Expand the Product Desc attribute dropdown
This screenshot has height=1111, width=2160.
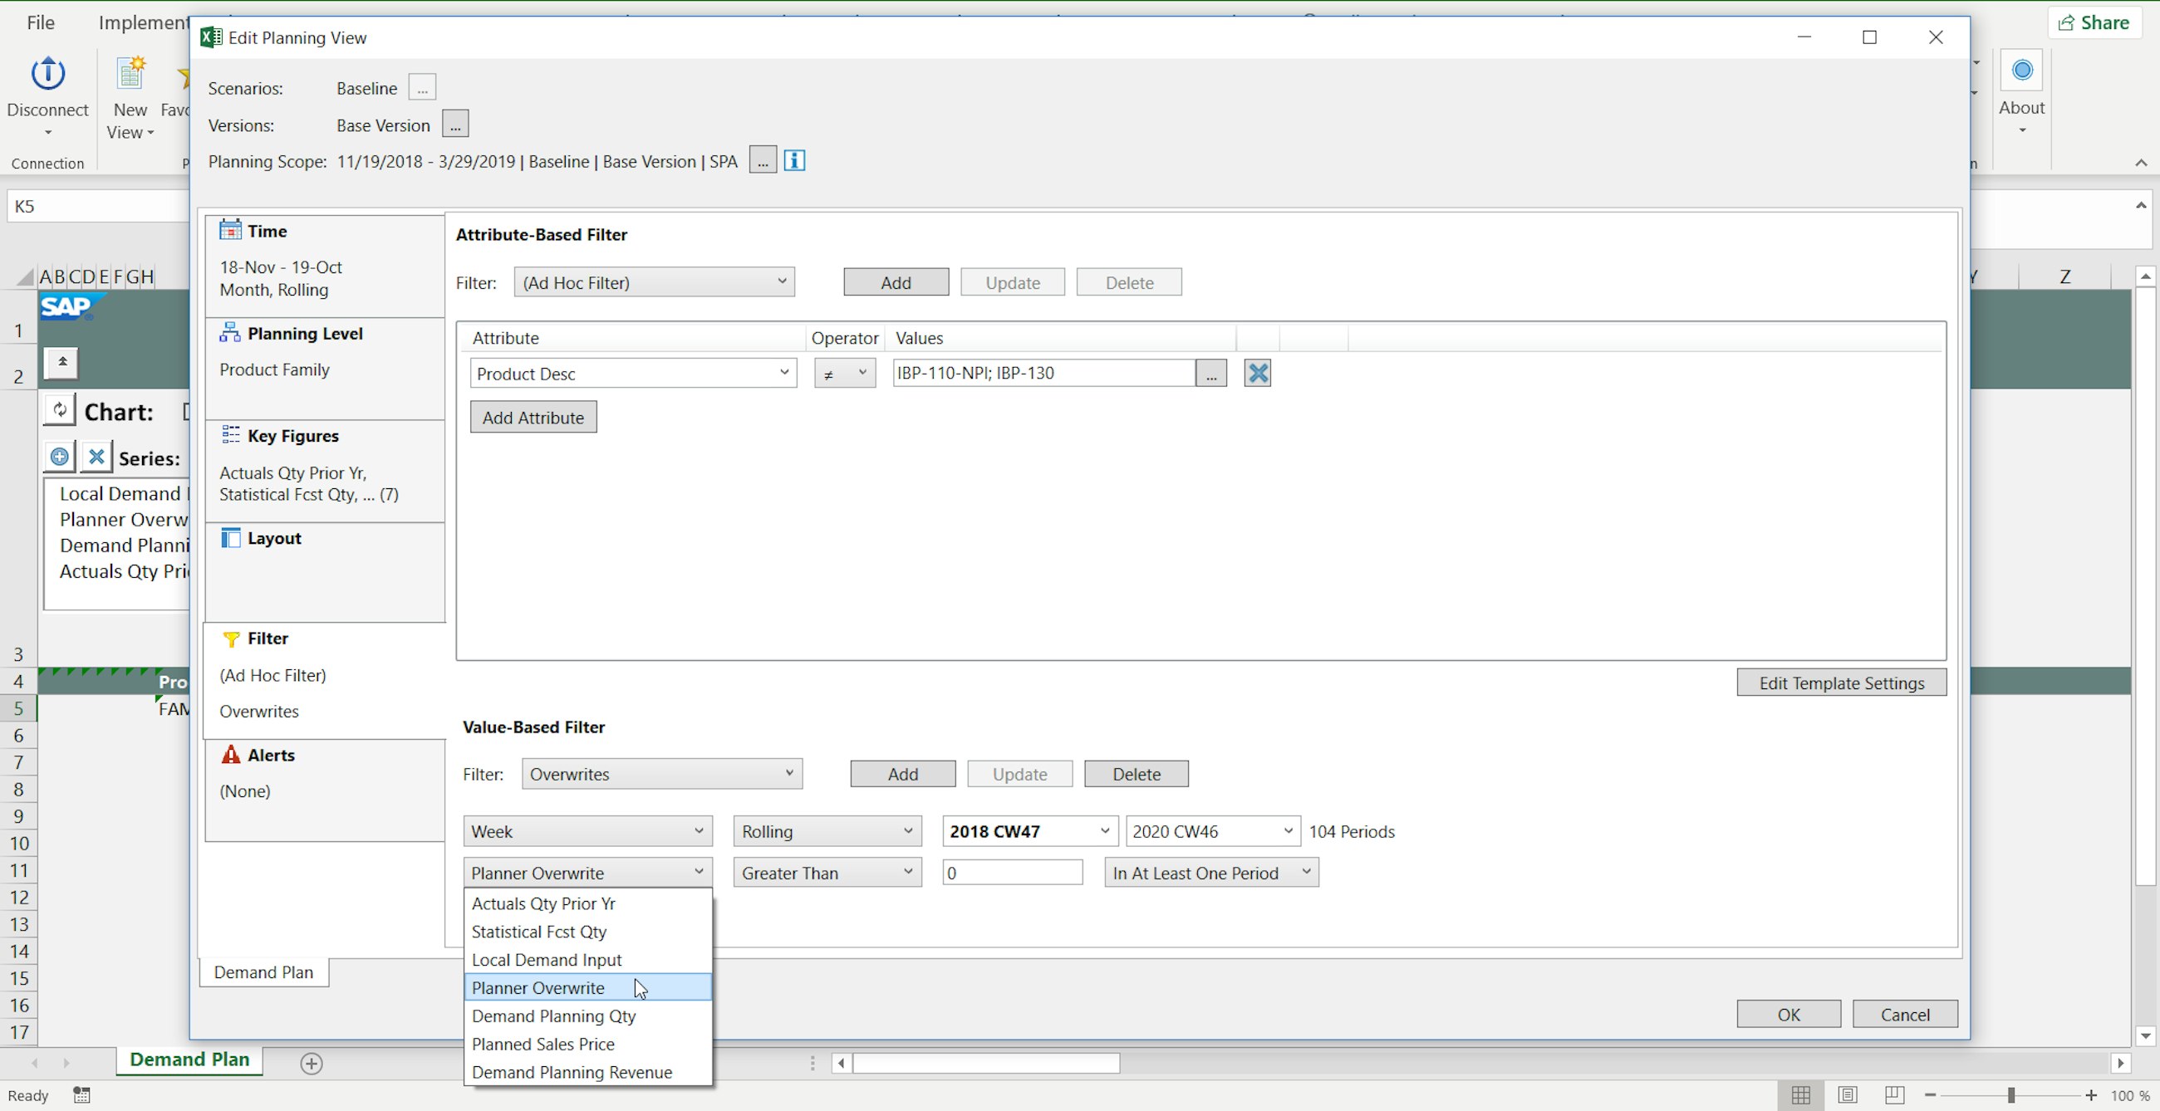633,374
